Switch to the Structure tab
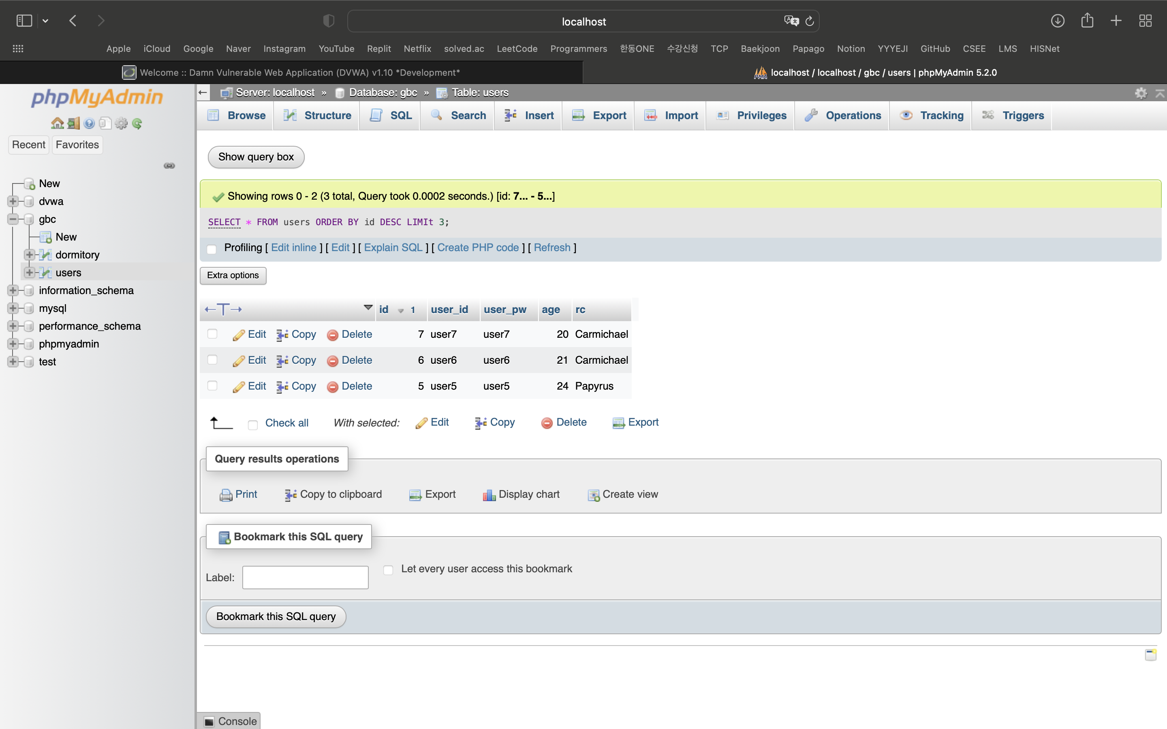This screenshot has height=729, width=1167. click(x=318, y=116)
